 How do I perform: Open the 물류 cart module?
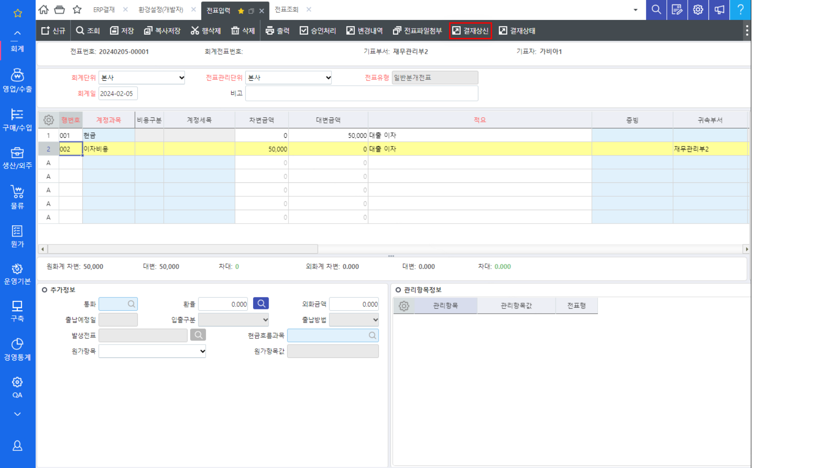click(17, 197)
